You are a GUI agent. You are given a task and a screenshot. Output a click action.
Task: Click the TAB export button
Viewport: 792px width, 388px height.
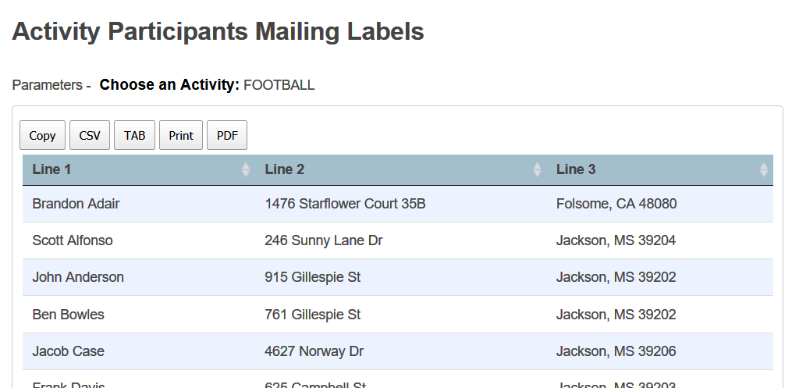point(134,135)
